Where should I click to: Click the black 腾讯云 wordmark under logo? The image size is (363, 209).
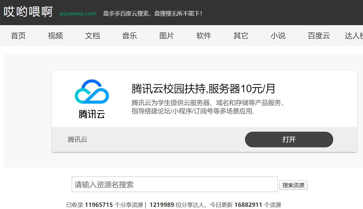92,114
